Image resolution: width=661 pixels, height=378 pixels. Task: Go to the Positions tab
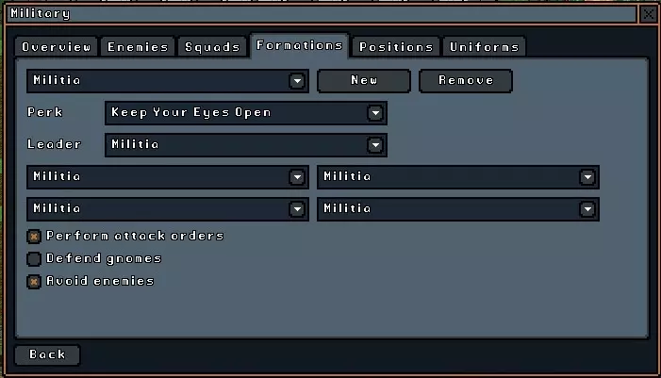(x=396, y=47)
